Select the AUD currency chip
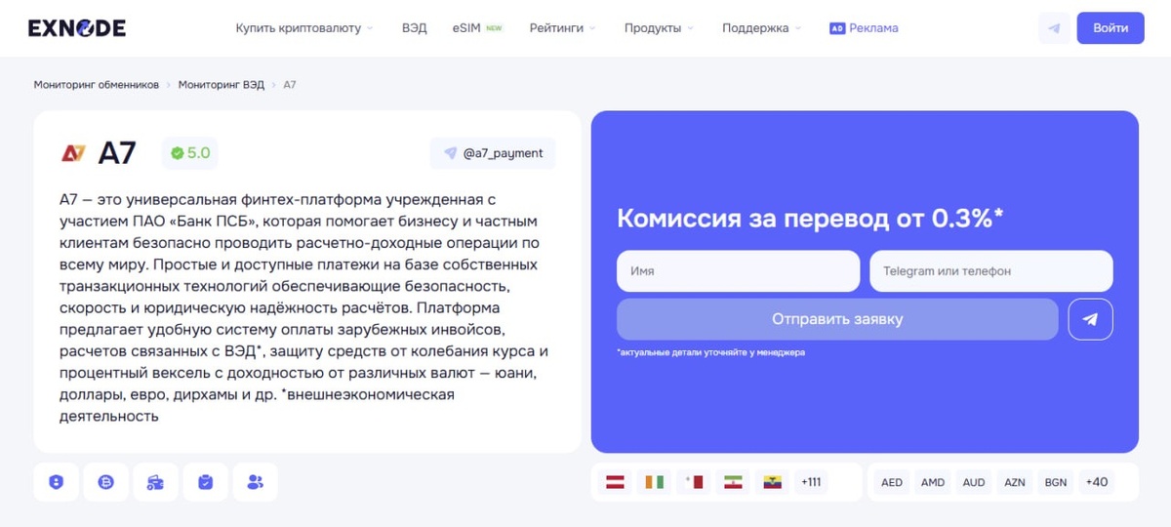1171x527 pixels. click(x=974, y=482)
